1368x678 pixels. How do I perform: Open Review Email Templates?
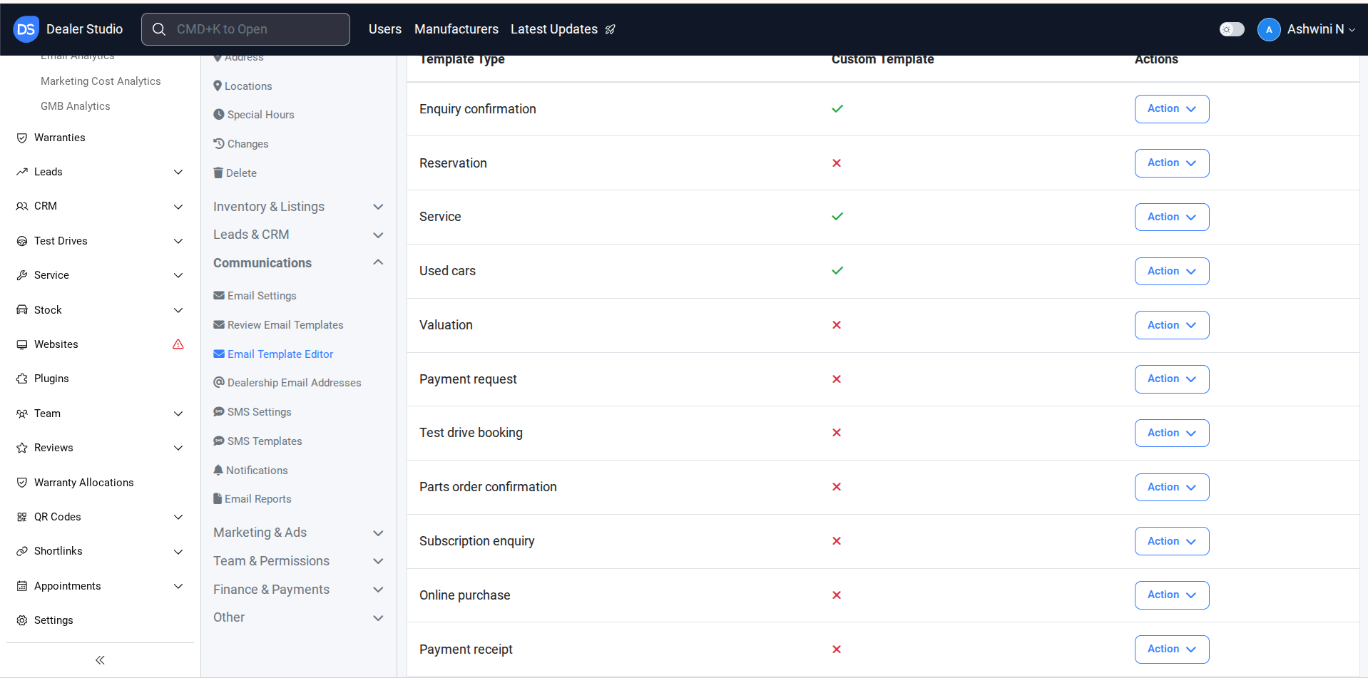[x=278, y=325]
